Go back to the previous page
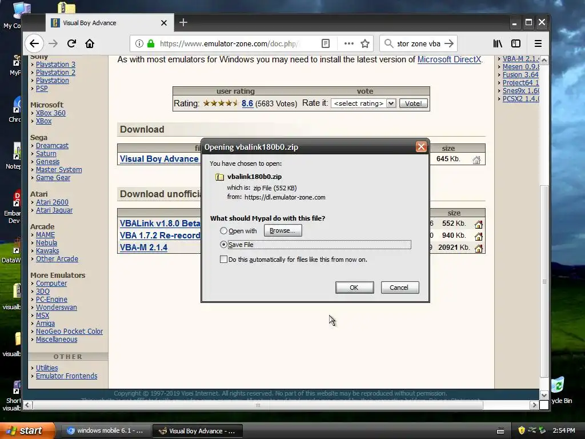This screenshot has width=585, height=439. point(34,43)
